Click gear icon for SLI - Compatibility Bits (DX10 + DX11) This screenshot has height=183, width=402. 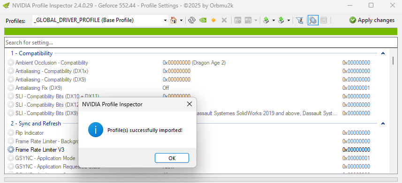pyautogui.click(x=11, y=96)
